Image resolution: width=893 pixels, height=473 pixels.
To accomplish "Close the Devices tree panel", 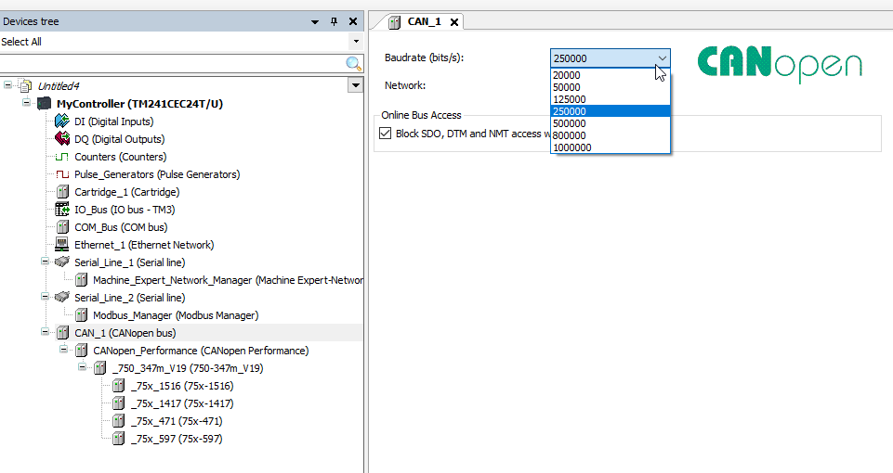I will point(353,21).
